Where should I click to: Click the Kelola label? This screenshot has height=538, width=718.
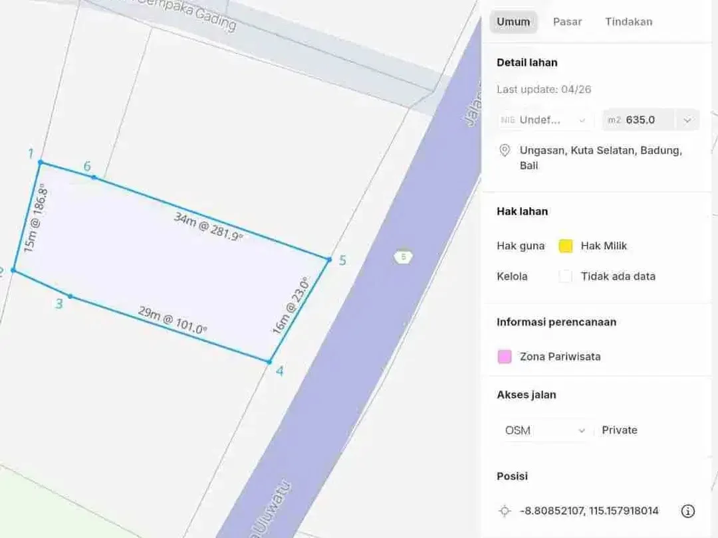click(512, 276)
